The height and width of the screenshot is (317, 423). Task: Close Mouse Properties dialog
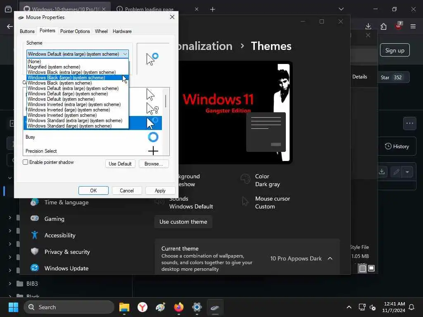(x=172, y=17)
